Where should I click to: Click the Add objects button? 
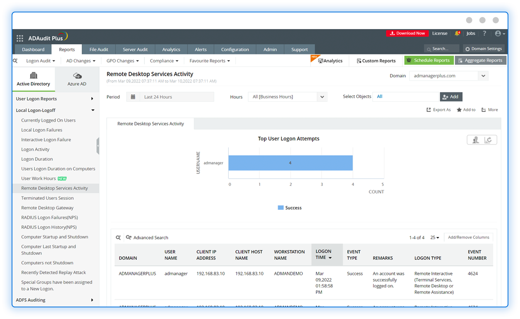coord(451,96)
